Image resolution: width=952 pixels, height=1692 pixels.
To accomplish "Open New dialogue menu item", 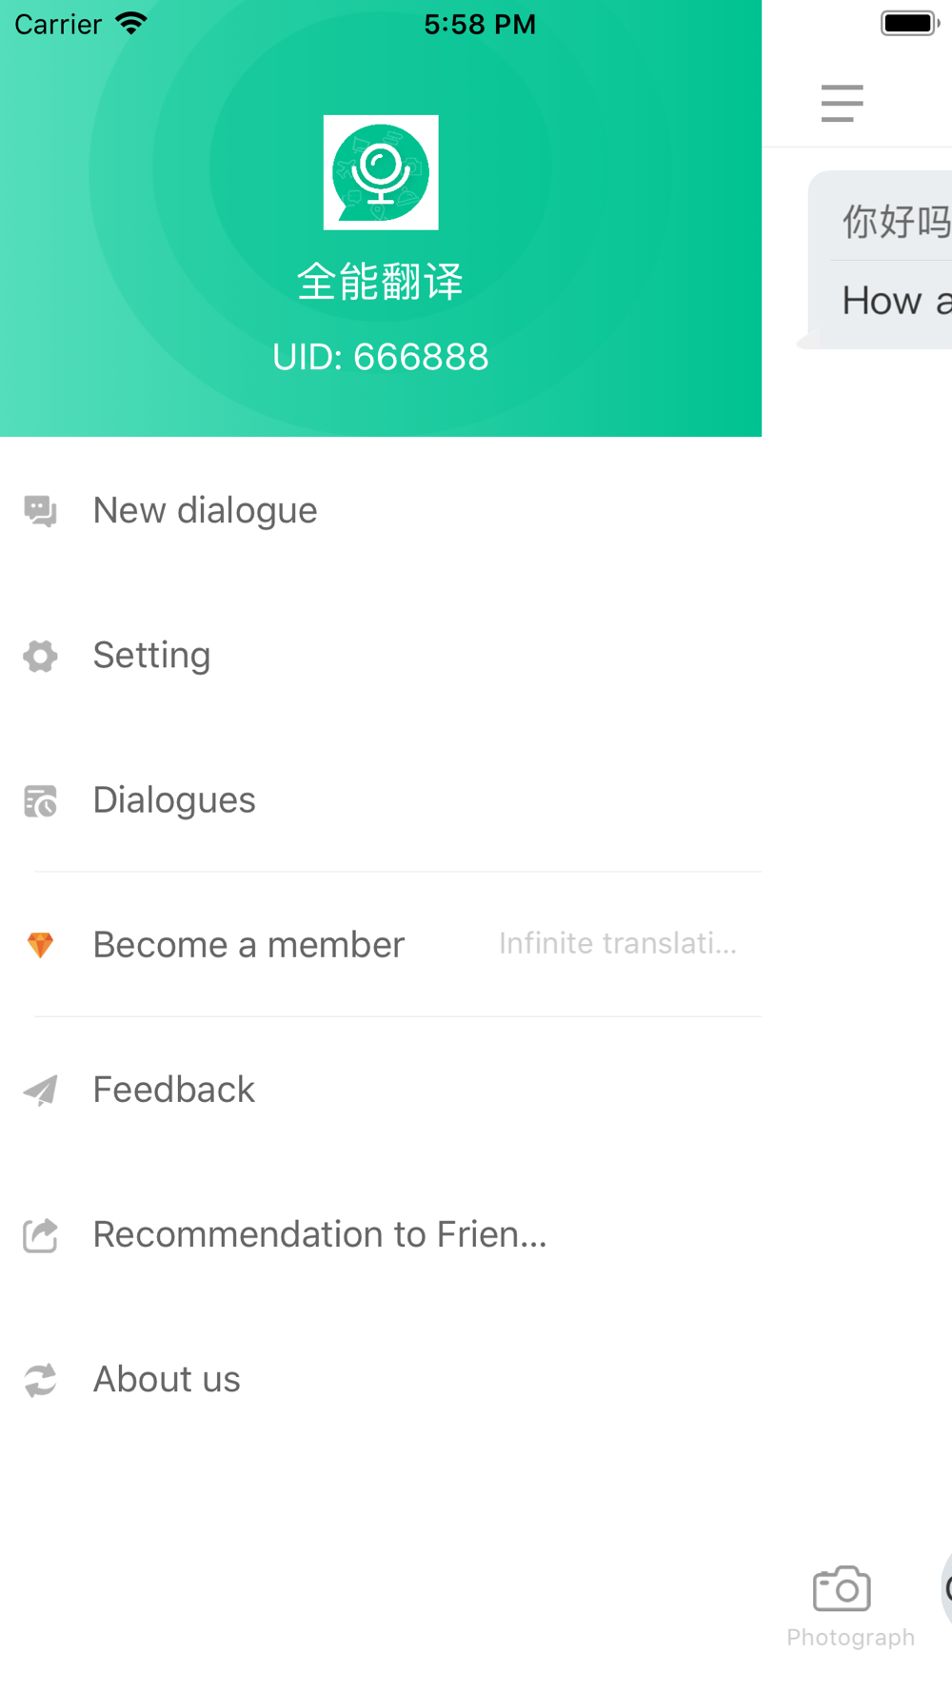I will (381, 511).
